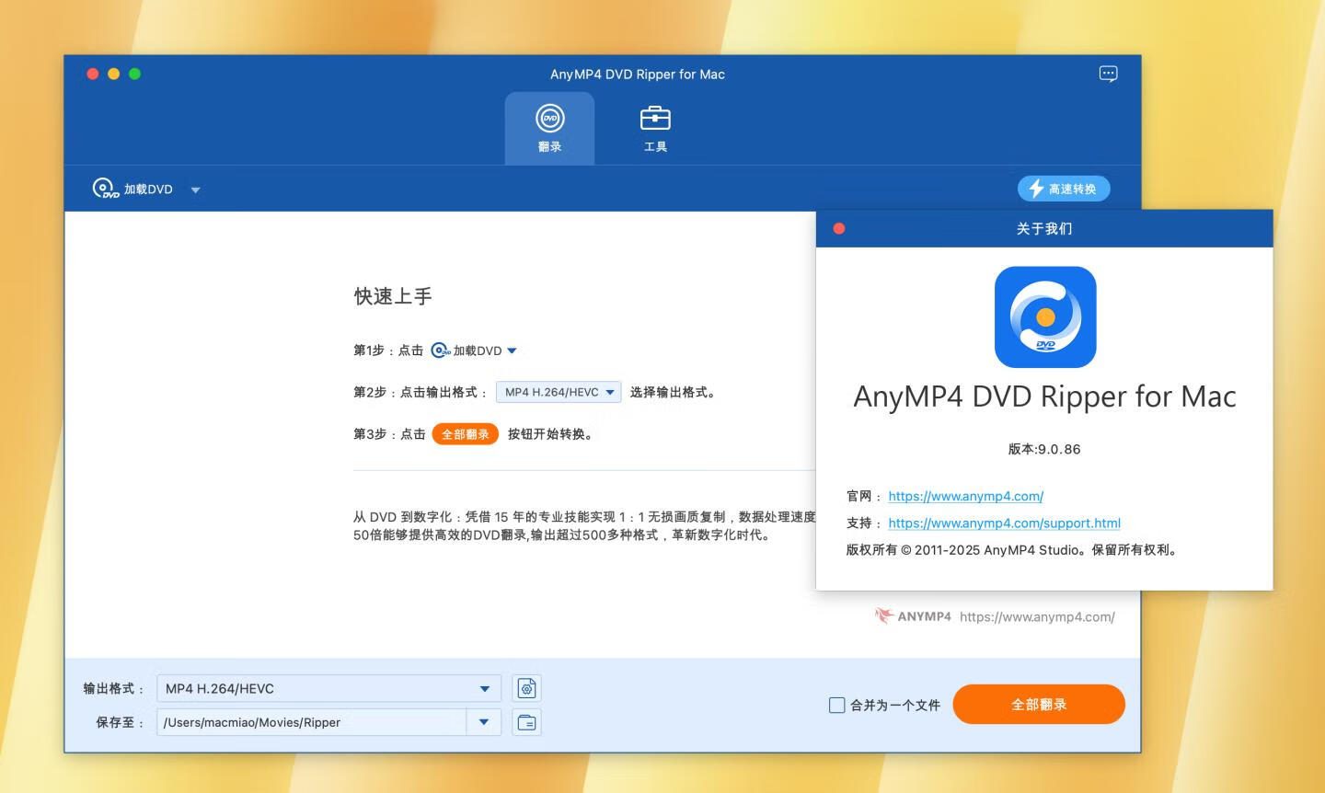
Task: Switch to the 翻录 (Ripper) tab
Action: pyautogui.click(x=549, y=128)
